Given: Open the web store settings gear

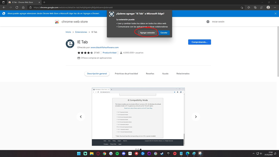Looking at the screenshot, I should [x=208, y=22].
